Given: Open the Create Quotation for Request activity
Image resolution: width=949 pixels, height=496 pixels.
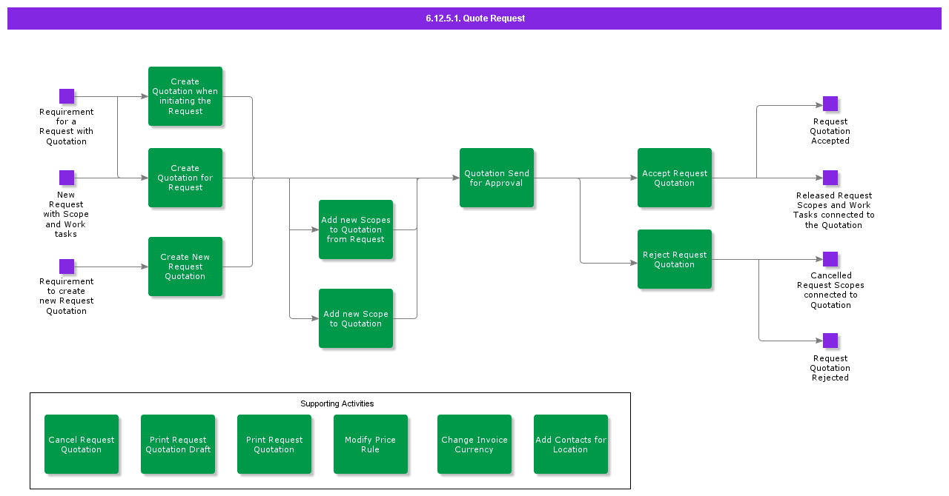Looking at the screenshot, I should (x=185, y=178).
